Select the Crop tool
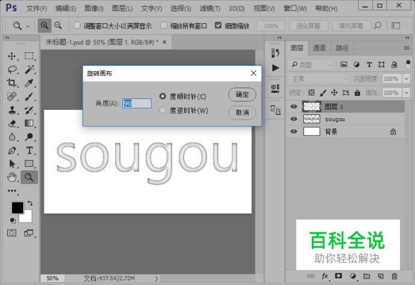 click(11, 83)
